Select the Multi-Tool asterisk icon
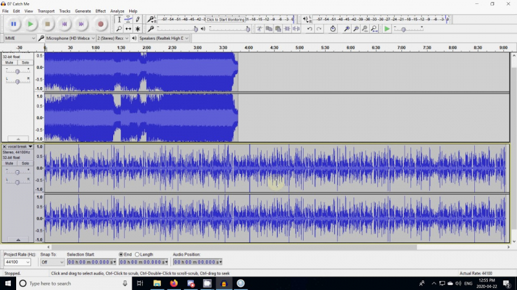The image size is (517, 290). pos(138,29)
